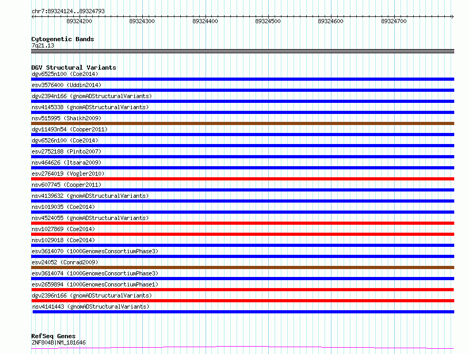Select dgv2394n166 (gnomADStructuralVariants) label

[x=92, y=96]
